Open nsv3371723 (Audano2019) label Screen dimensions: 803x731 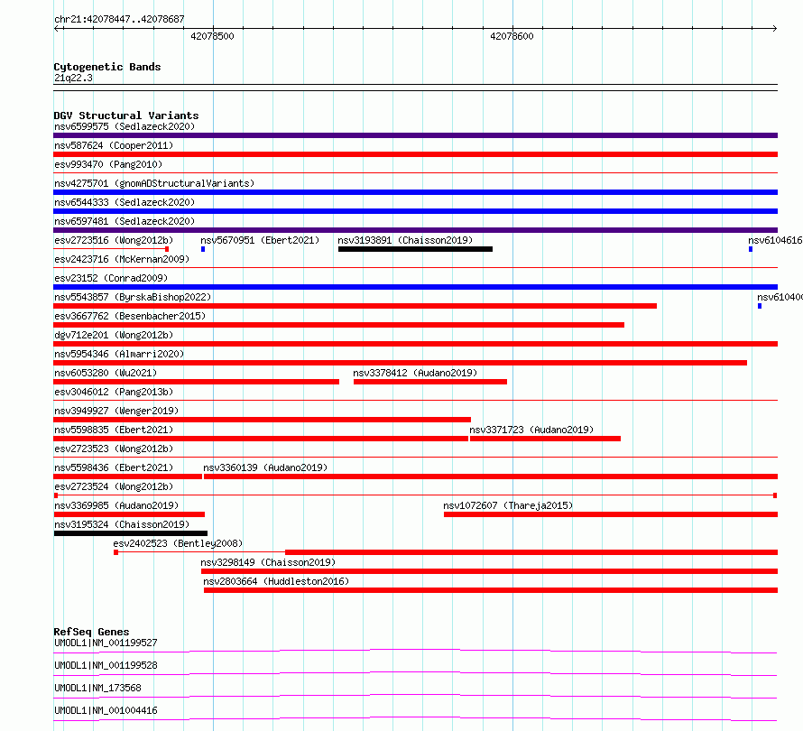click(531, 430)
